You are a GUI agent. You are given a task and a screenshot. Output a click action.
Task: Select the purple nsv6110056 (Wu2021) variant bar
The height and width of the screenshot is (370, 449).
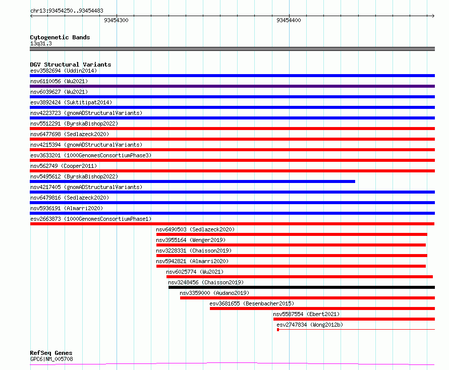(232, 86)
